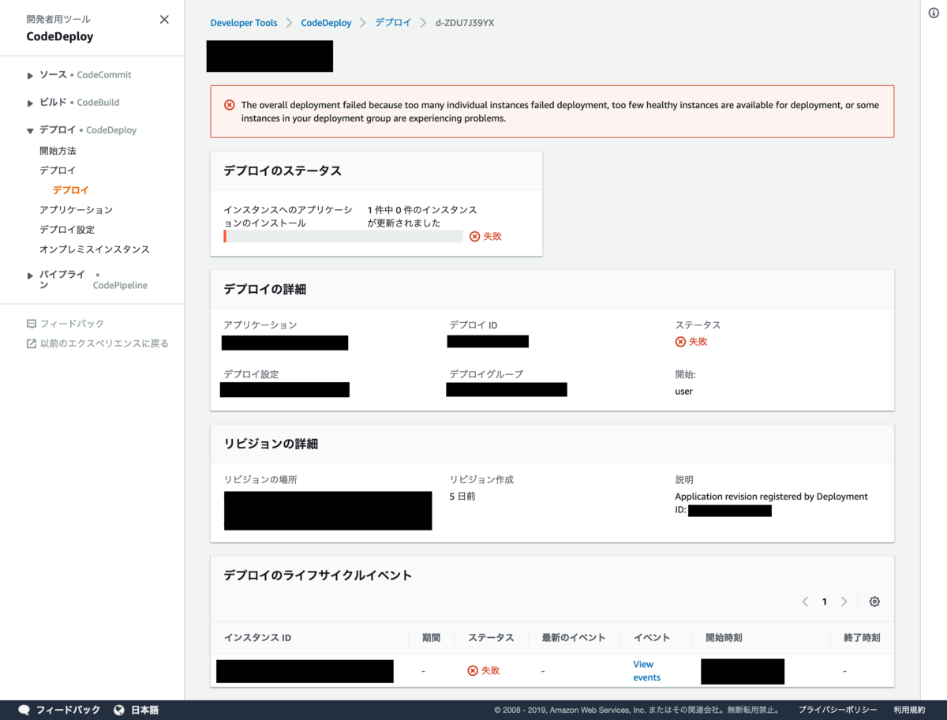The image size is (947, 720).
Task: Click the failed icon in the instance row
Action: pyautogui.click(x=473, y=670)
